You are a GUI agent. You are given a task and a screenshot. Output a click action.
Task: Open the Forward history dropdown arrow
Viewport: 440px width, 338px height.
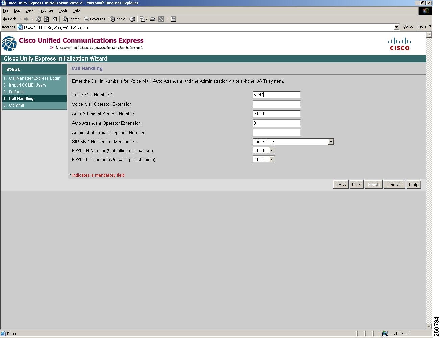[32, 19]
